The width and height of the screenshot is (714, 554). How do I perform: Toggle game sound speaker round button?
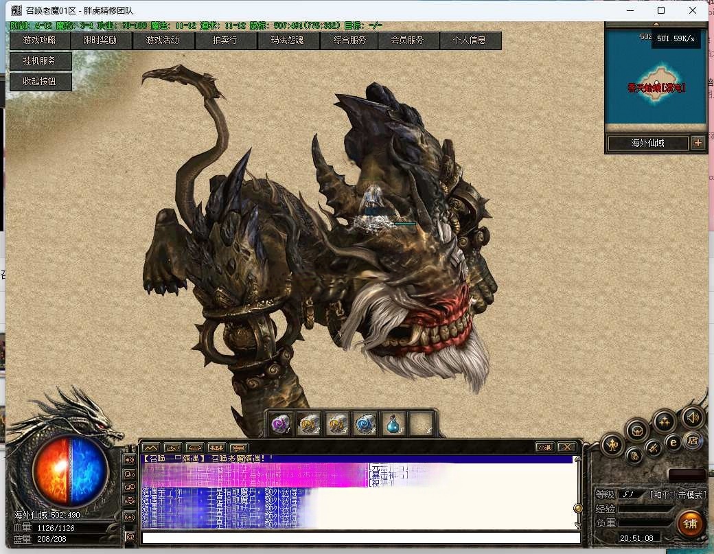click(x=693, y=417)
